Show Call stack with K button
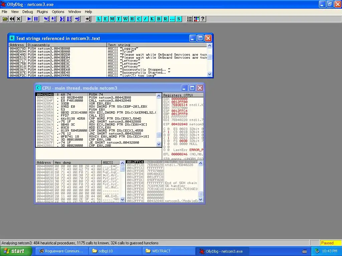This screenshot has width=342, height=256. (152, 19)
